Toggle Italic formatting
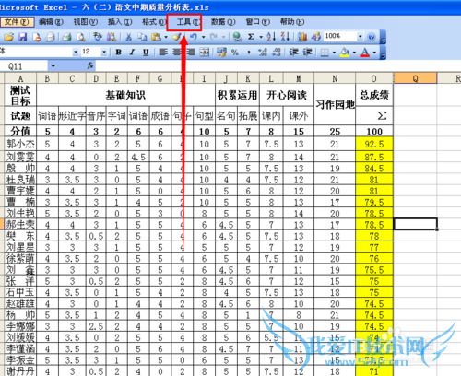Screen dimensions: 461x376 pyautogui.click(x=132, y=53)
